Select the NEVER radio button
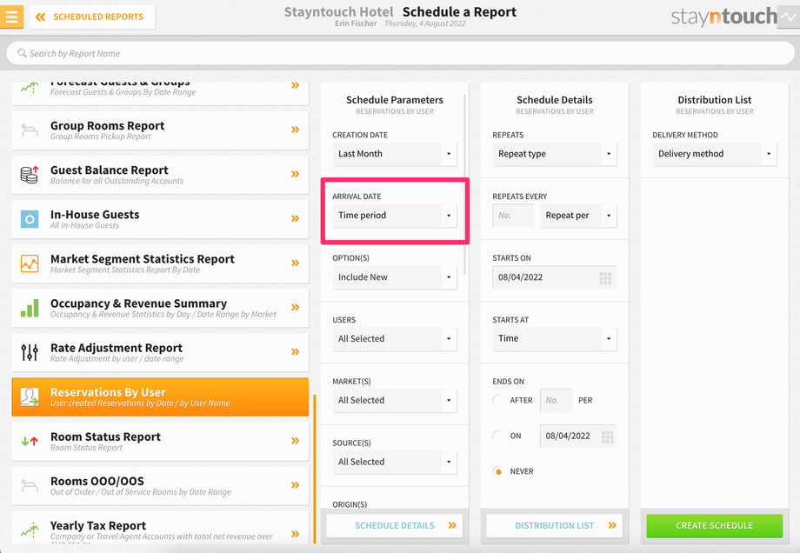This screenshot has height=553, width=800. (498, 471)
